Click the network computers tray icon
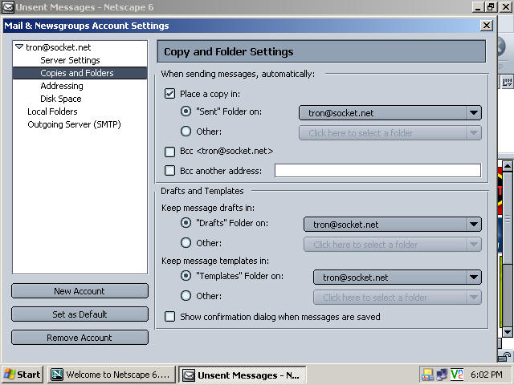 click(442, 375)
